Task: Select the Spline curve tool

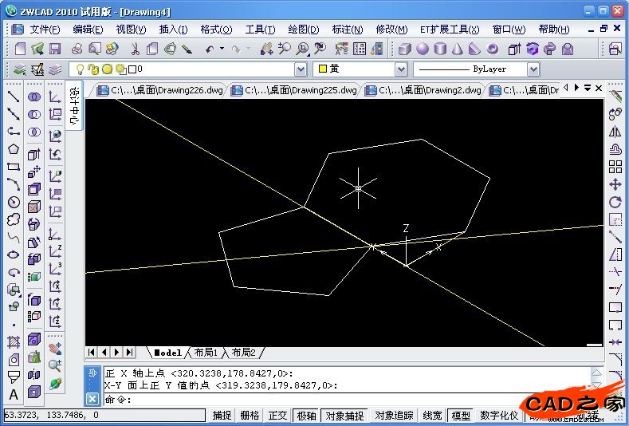Action: click(x=14, y=237)
